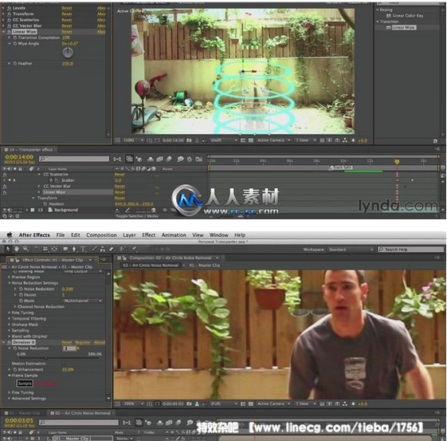
Task: Toggle Enhancement stopwatch
Action: [x=15, y=369]
